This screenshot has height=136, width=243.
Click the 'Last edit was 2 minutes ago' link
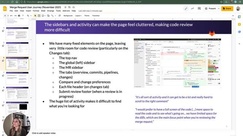click(x=90, y=11)
